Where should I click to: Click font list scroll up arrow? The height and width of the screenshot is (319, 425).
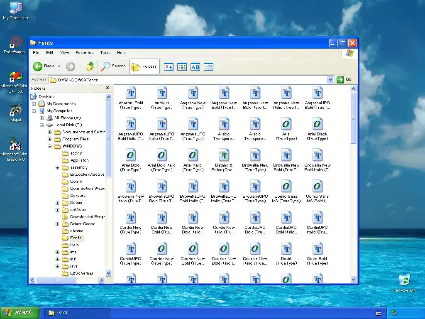coord(353,89)
